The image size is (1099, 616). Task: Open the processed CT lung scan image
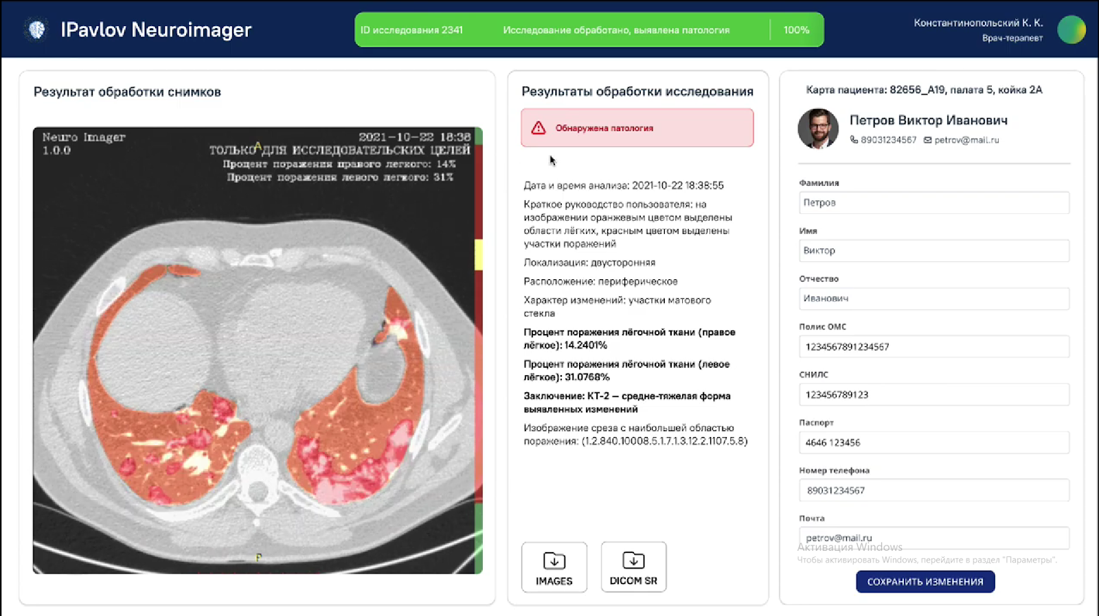coord(258,350)
